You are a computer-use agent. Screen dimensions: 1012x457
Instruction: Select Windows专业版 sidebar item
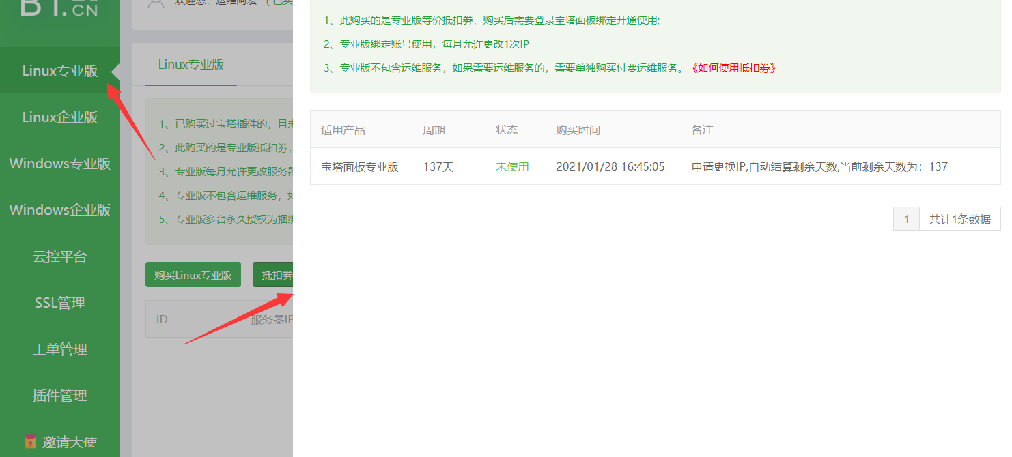click(x=60, y=164)
